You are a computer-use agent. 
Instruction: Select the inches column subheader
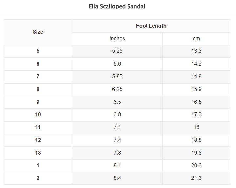tap(117, 39)
